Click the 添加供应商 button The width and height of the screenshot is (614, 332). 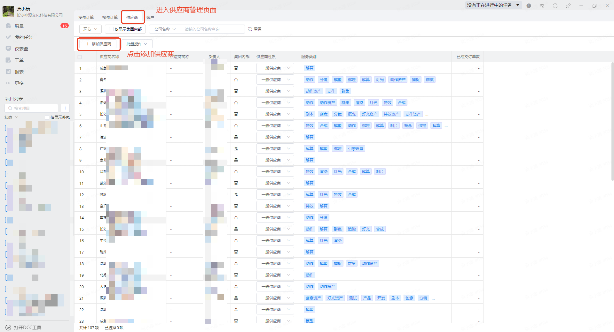tap(98, 44)
